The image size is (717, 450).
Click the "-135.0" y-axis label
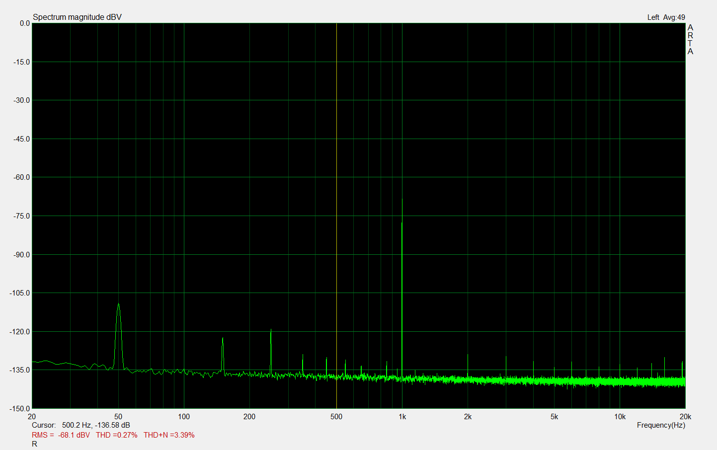point(20,370)
